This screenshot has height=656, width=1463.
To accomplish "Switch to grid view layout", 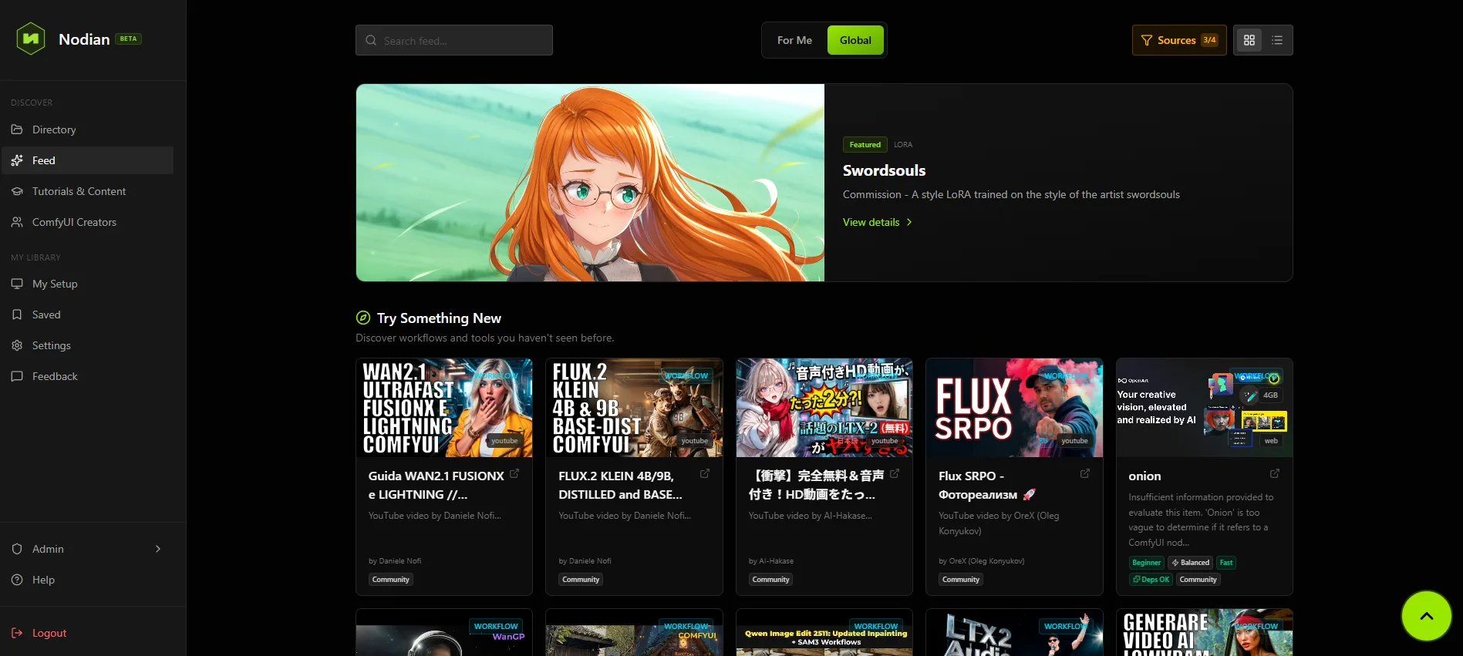I will click(1249, 40).
